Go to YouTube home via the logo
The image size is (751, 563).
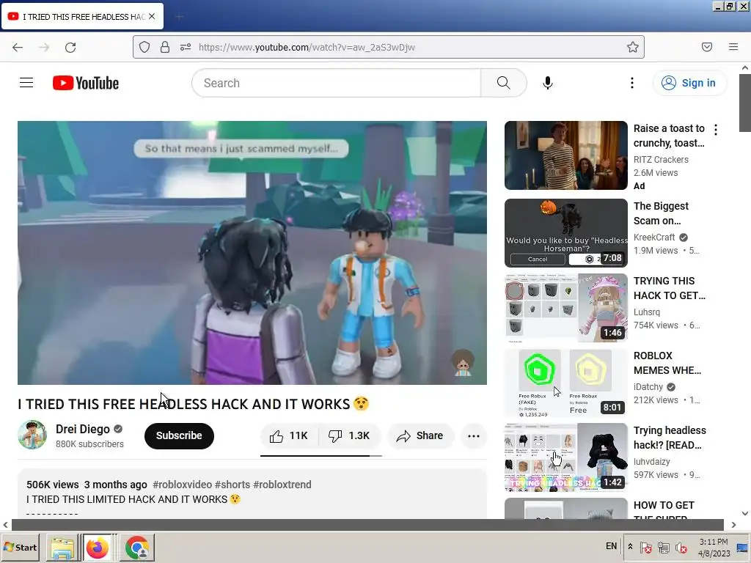point(86,83)
